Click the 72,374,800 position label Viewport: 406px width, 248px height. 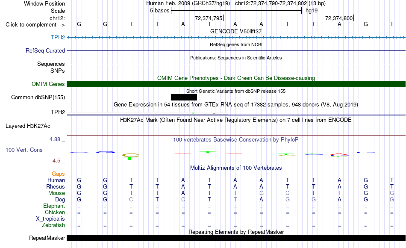click(338, 18)
